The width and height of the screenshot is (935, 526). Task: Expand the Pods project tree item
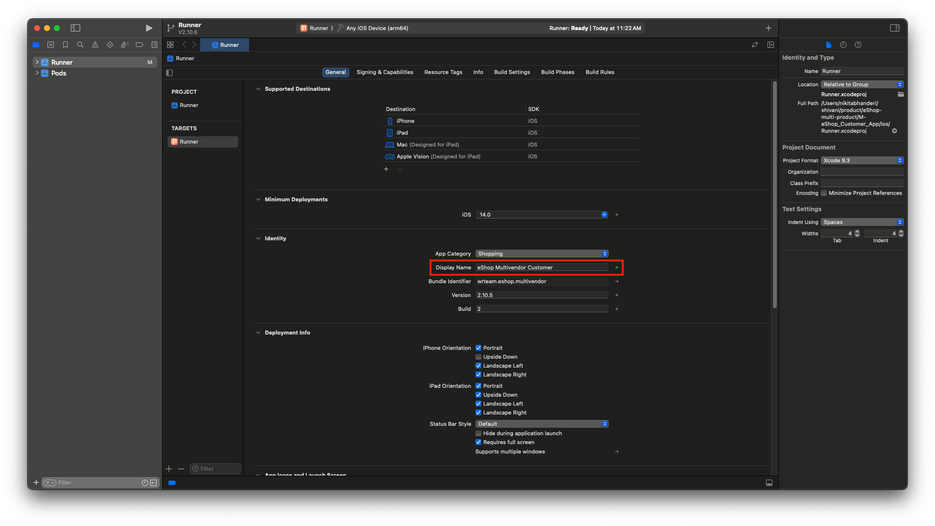tap(37, 73)
